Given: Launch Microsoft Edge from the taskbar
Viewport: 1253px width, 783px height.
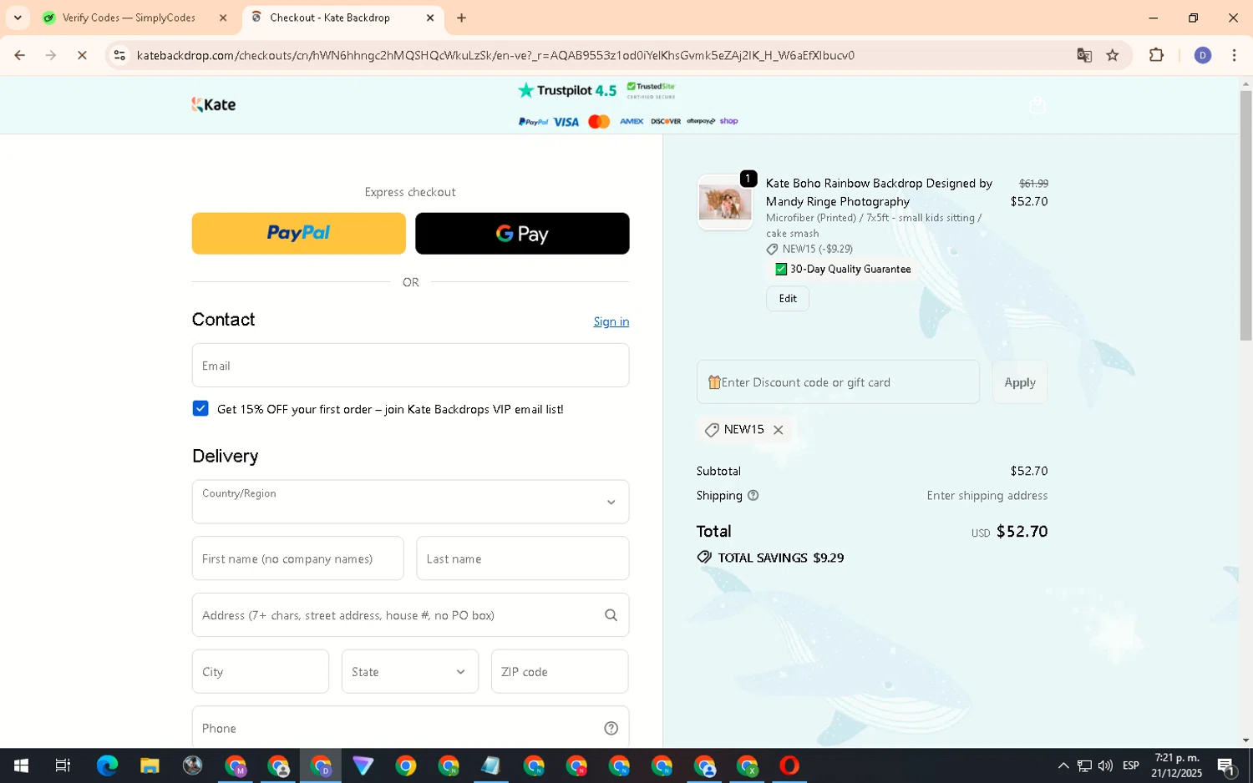Looking at the screenshot, I should tap(107, 765).
